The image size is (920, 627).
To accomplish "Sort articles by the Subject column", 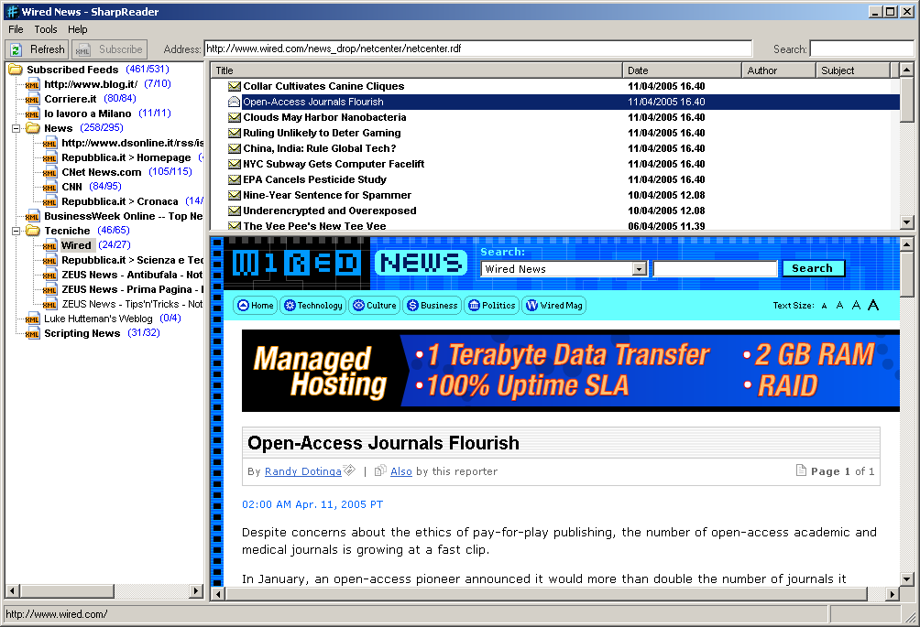I will pos(854,70).
